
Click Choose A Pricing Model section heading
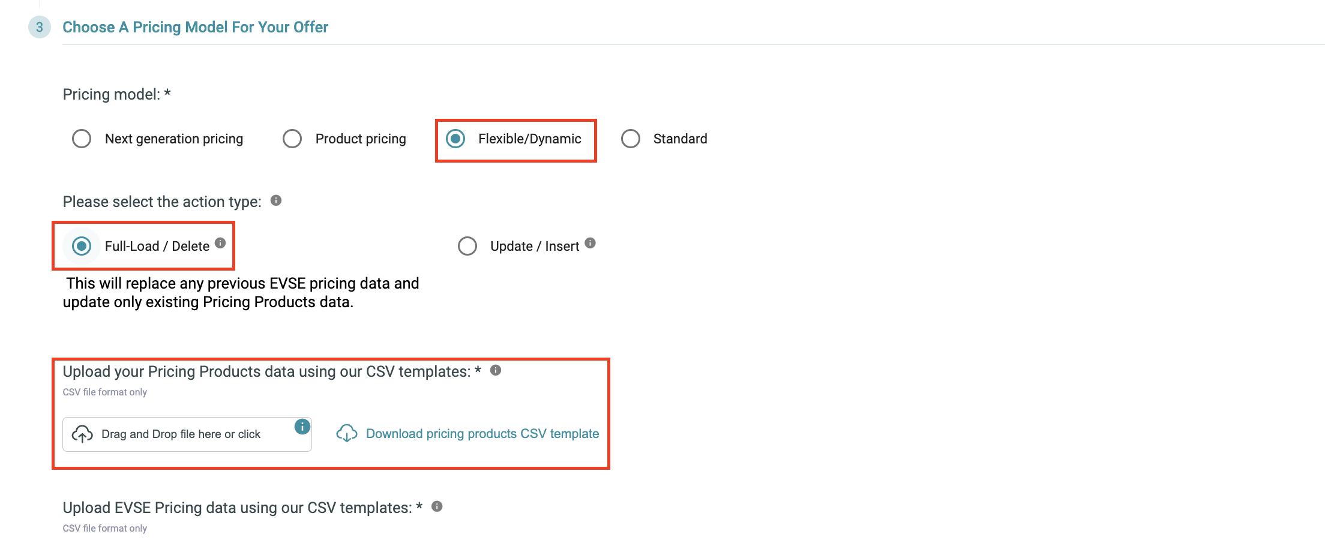196,27
